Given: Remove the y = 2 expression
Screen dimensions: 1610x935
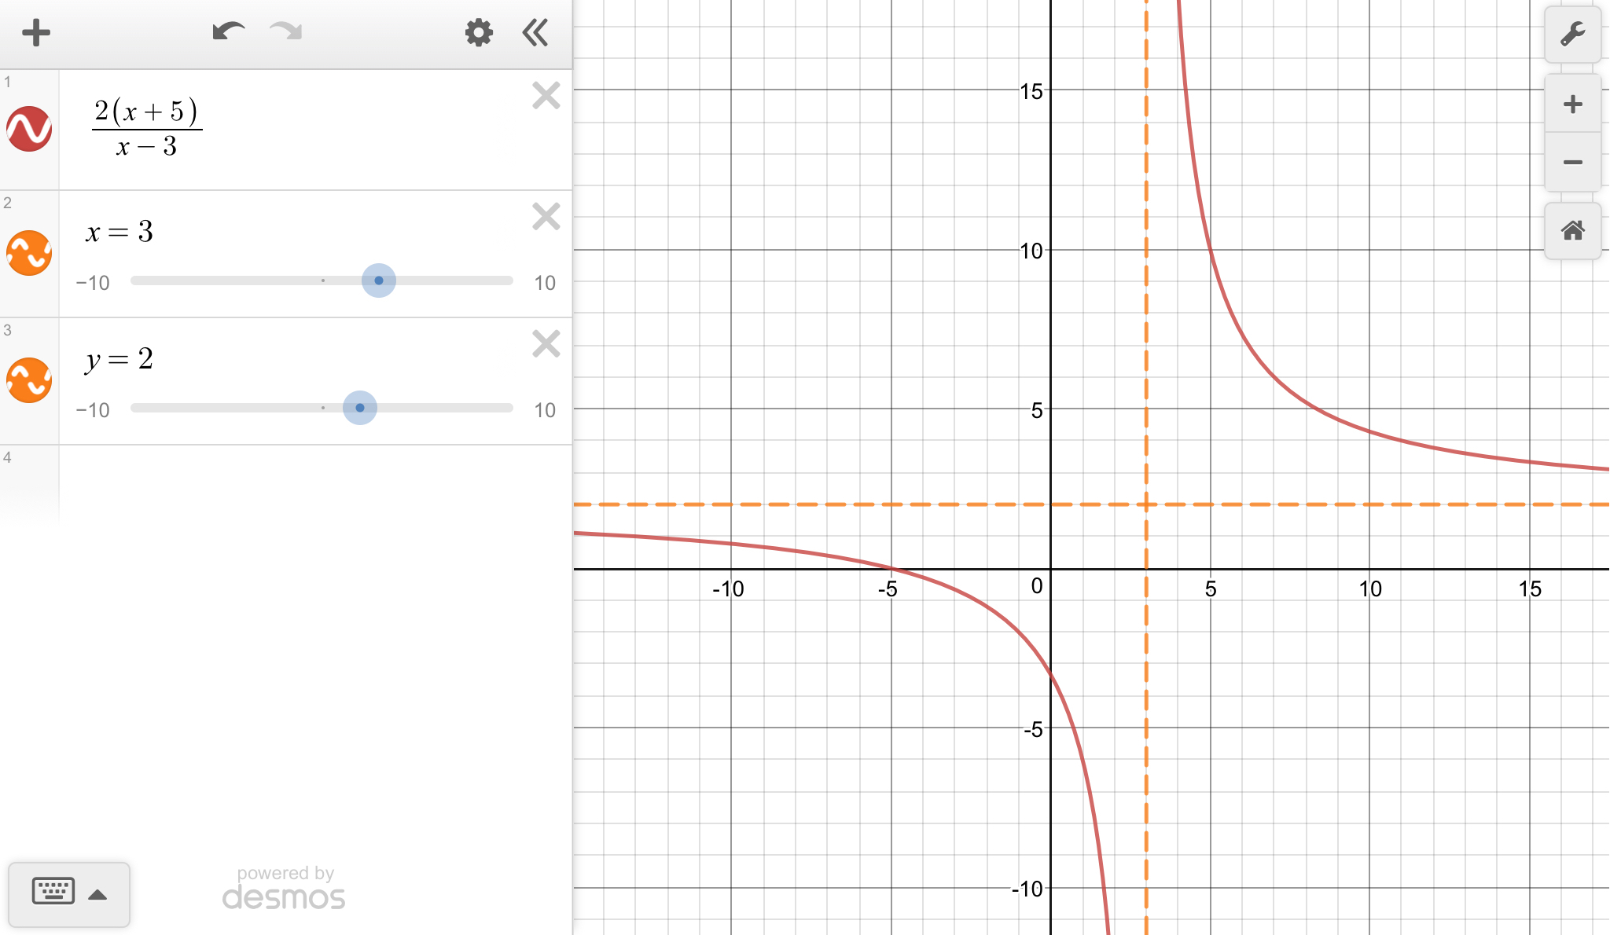Looking at the screenshot, I should (x=546, y=344).
